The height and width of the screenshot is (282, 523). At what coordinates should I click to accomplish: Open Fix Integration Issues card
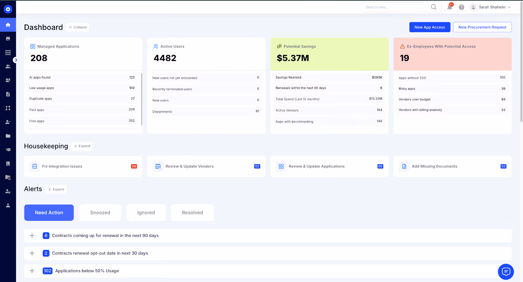83,166
